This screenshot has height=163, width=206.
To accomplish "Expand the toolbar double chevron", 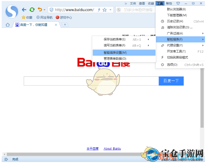I will [x=126, y=3].
